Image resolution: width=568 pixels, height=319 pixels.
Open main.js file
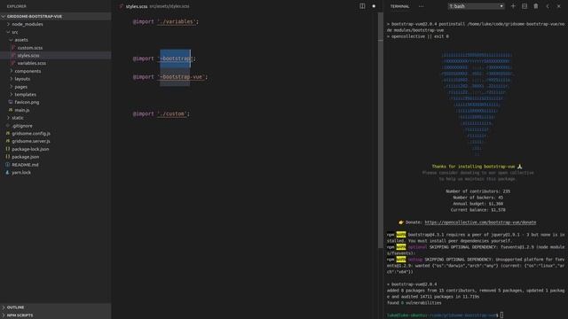pyautogui.click(x=21, y=110)
